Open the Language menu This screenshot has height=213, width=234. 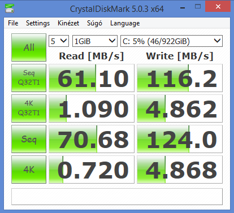125,23
